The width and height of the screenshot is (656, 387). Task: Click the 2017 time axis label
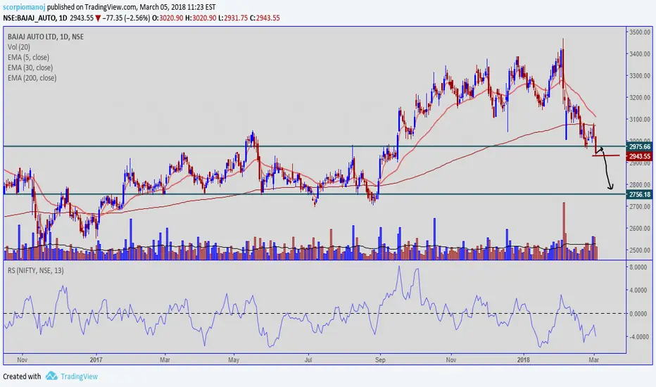tap(96, 360)
